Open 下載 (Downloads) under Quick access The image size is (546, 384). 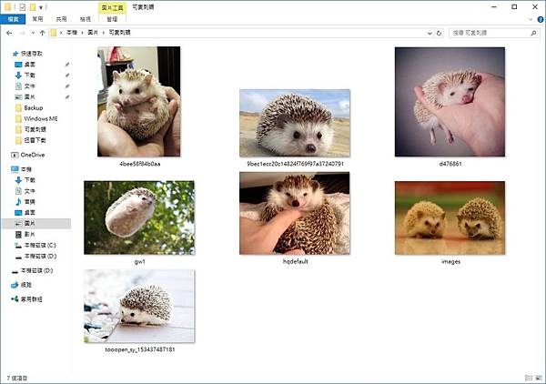(30, 76)
